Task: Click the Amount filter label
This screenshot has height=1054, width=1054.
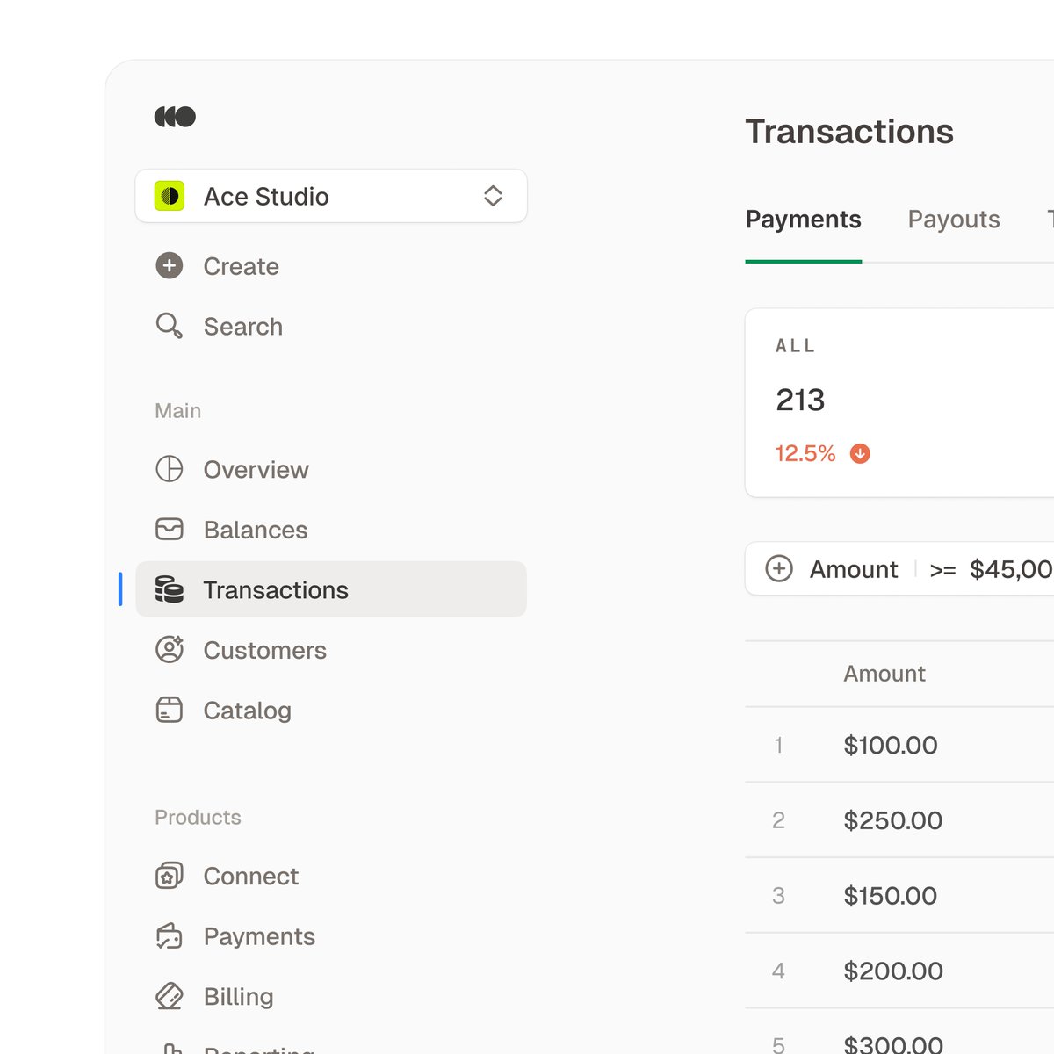Action: (x=854, y=569)
